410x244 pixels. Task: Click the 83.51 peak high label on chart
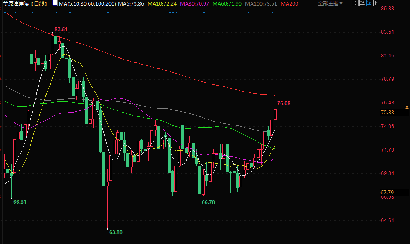pos(61,29)
